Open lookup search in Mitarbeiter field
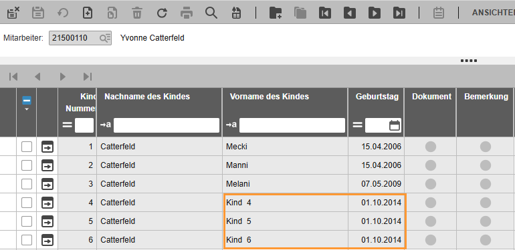This screenshot has width=515, height=250. tap(105, 38)
